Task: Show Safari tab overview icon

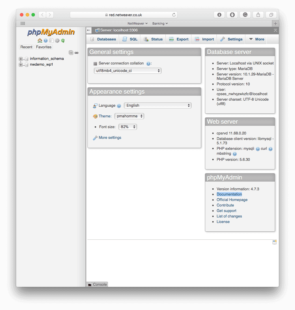Action: [271, 15]
